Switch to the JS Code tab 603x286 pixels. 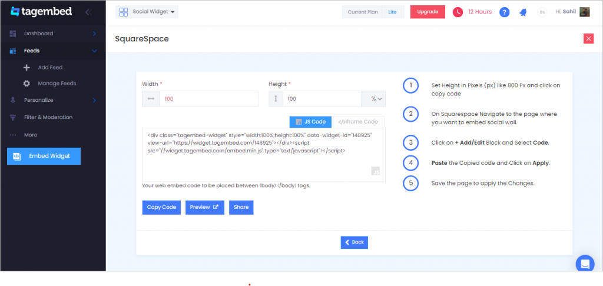[310, 122]
